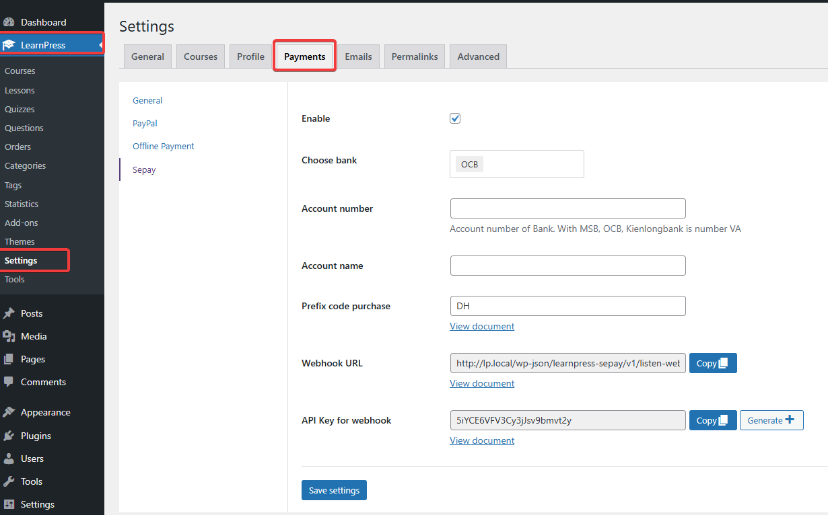The image size is (828, 515).
Task: Open View document under Prefix code purchase
Action: coord(482,326)
